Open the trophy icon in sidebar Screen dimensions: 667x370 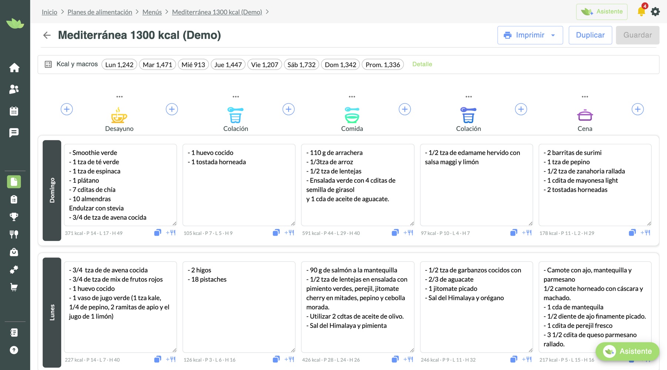tap(14, 217)
